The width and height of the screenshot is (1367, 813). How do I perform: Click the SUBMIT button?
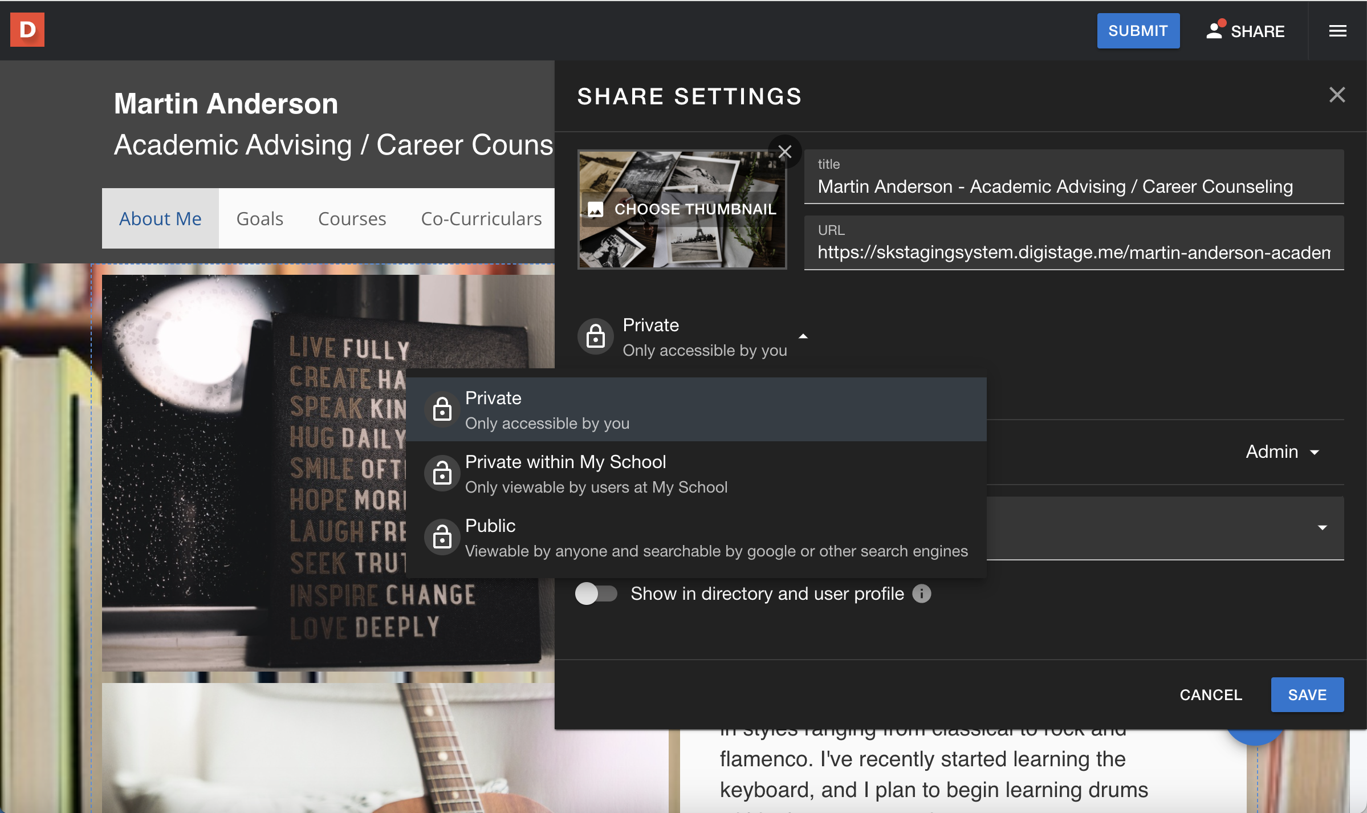coord(1138,31)
